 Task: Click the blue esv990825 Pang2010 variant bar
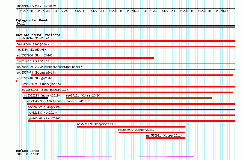click(132, 110)
